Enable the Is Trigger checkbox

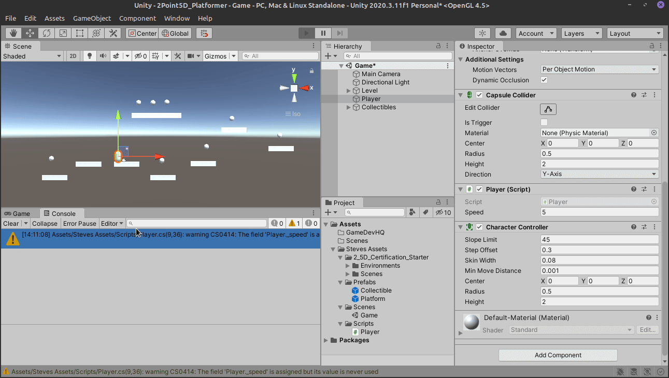tap(544, 122)
